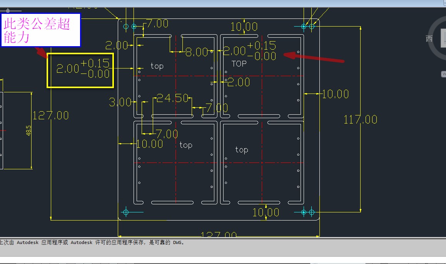446x264 pixels.
Task: Select the rotated 48.5 dimension text
Action: [x=28, y=130]
